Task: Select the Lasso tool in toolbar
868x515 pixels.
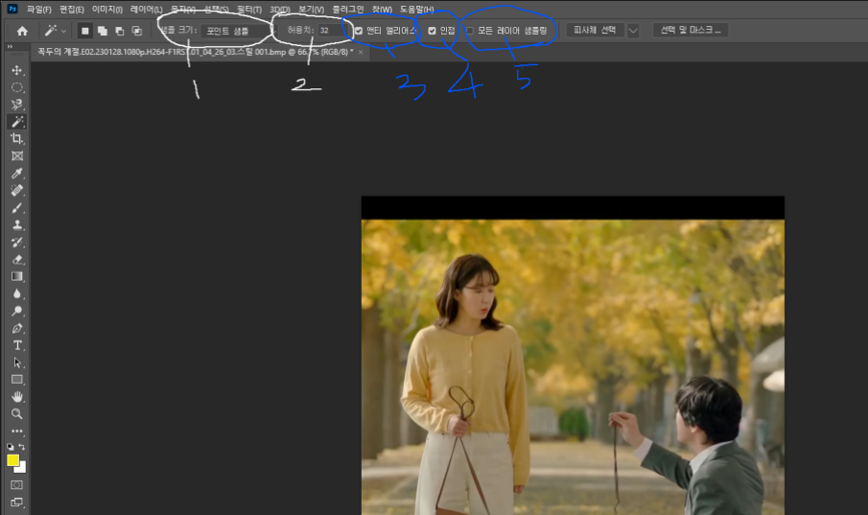Action: pyautogui.click(x=17, y=105)
